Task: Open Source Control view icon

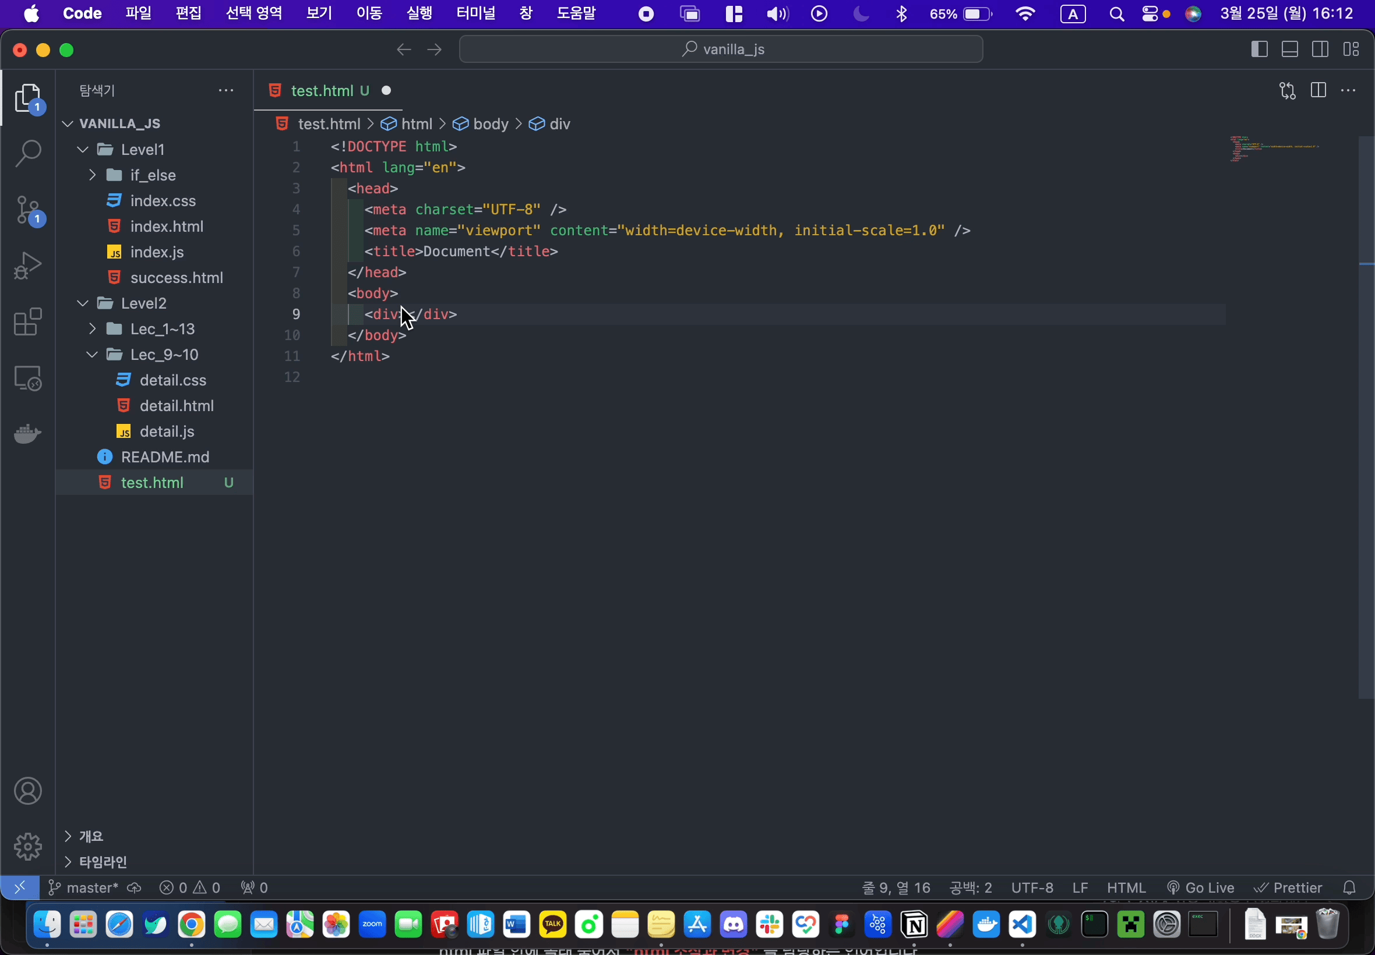Action: [27, 210]
